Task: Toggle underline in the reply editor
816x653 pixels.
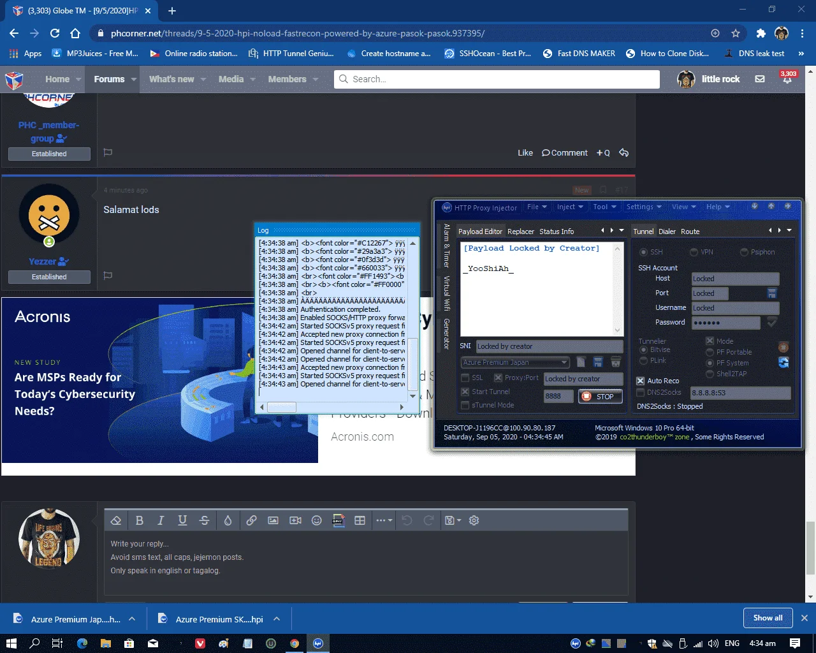Action: pyautogui.click(x=182, y=520)
